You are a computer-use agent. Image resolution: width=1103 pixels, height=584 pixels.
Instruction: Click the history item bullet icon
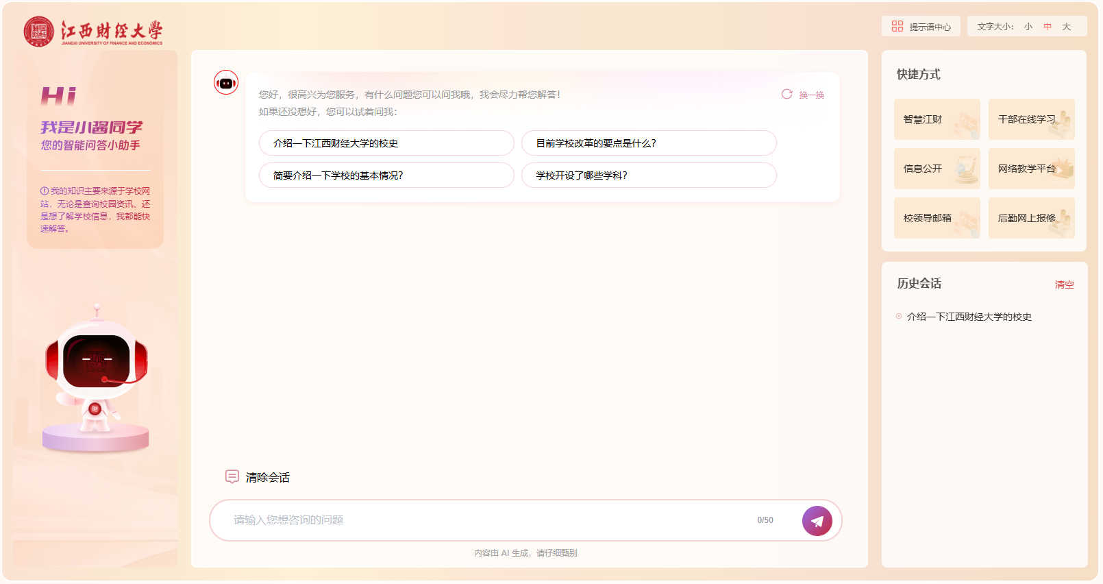tap(899, 317)
